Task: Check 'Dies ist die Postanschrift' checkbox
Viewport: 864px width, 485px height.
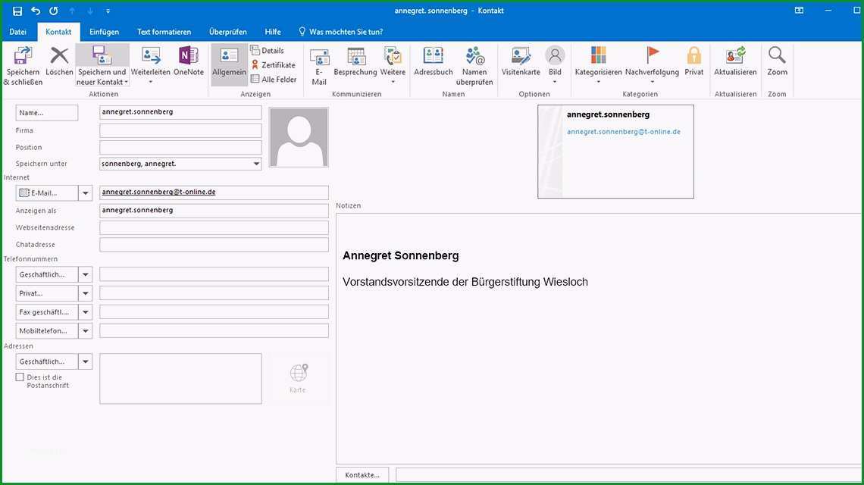Action: click(x=20, y=377)
